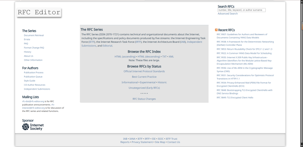Open the Publication Queue link

point(33,76)
